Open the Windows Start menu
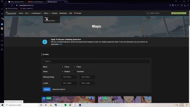Screen dimensions: 190x107 [2, 105]
